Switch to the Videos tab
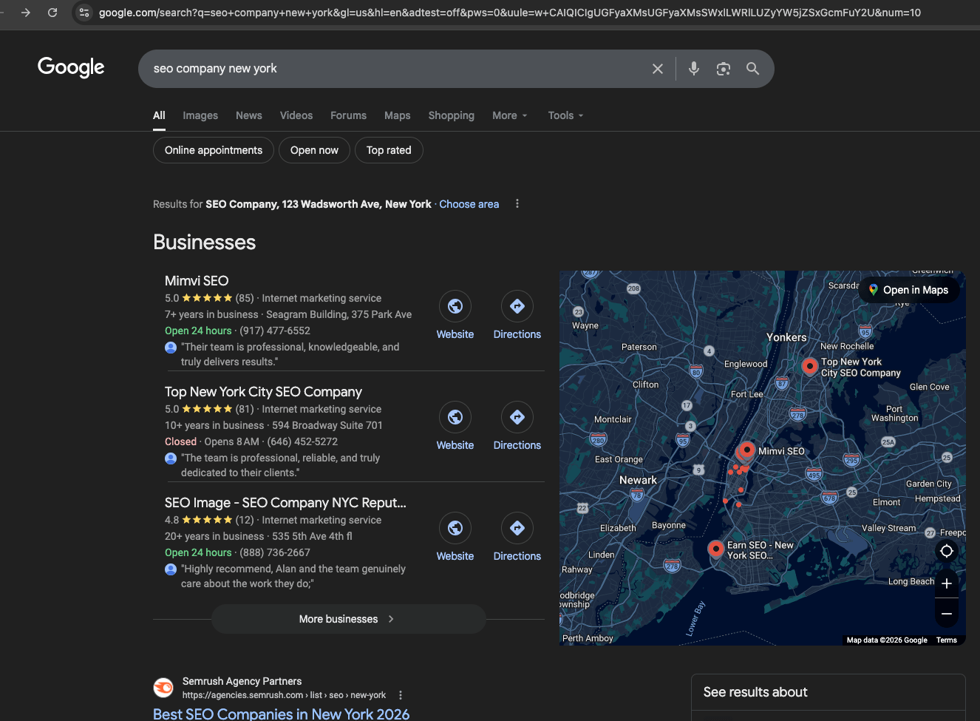 click(x=296, y=115)
